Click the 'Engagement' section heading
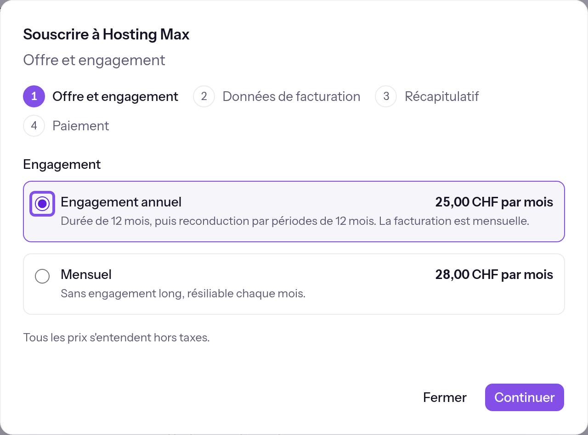This screenshot has height=435, width=588. click(62, 165)
